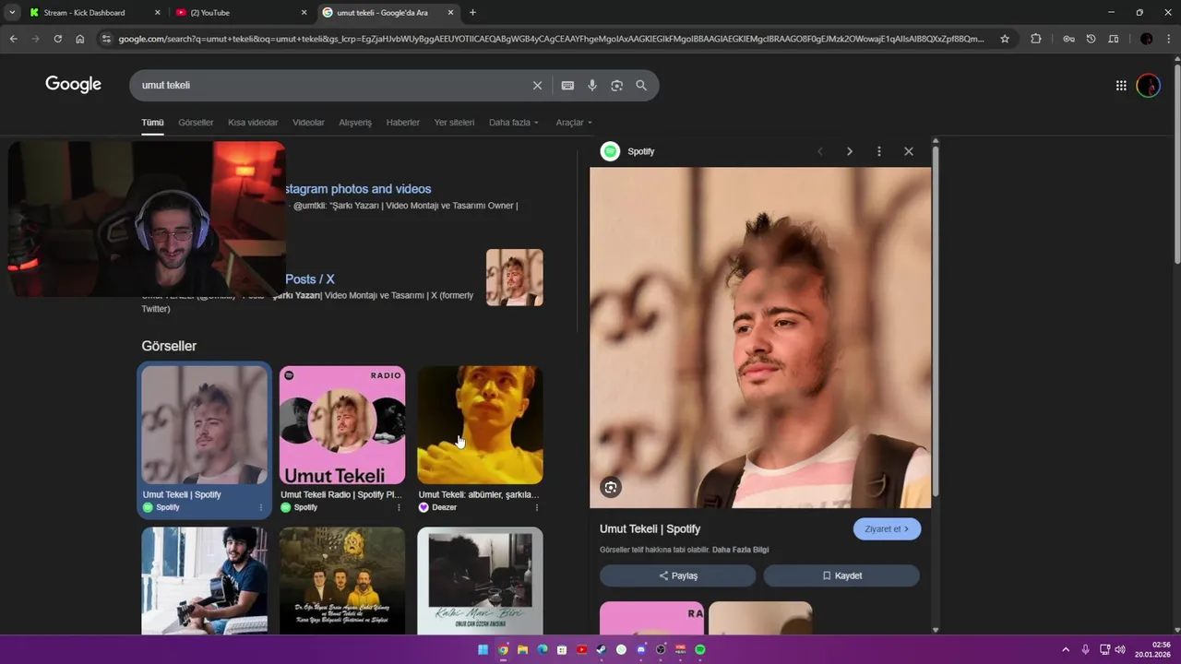Open the Google apps grid
Screen dimensions: 1181x664
coord(1121,86)
